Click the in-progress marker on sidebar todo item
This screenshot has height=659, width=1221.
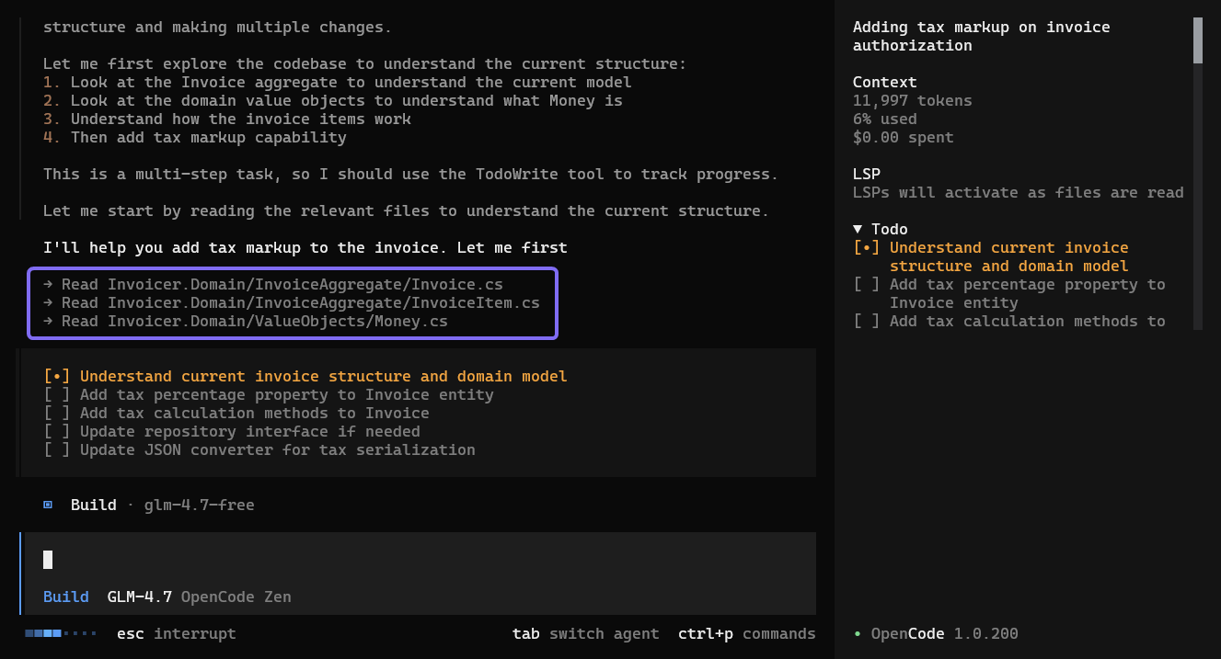coord(865,247)
